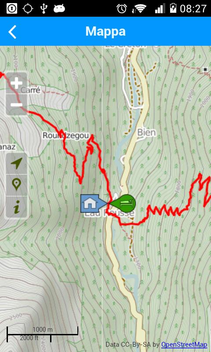Tap the alarm clock status icon
The image size is (211, 352).
coord(122,8)
